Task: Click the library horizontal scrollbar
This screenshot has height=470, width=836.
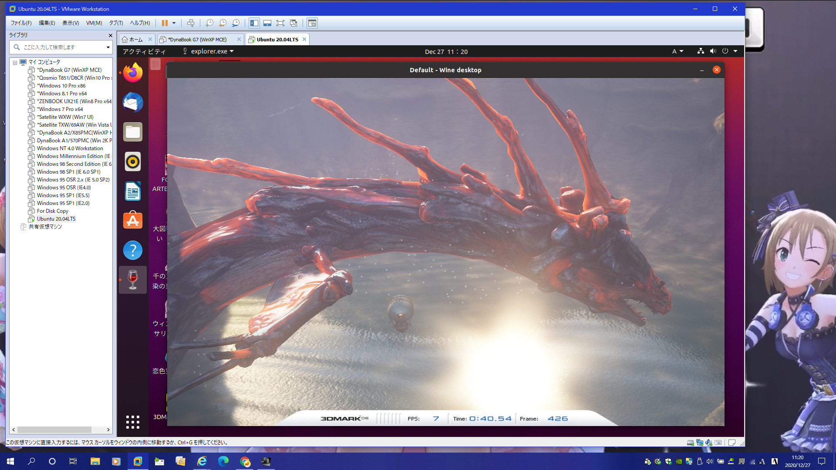Action: click(54, 430)
